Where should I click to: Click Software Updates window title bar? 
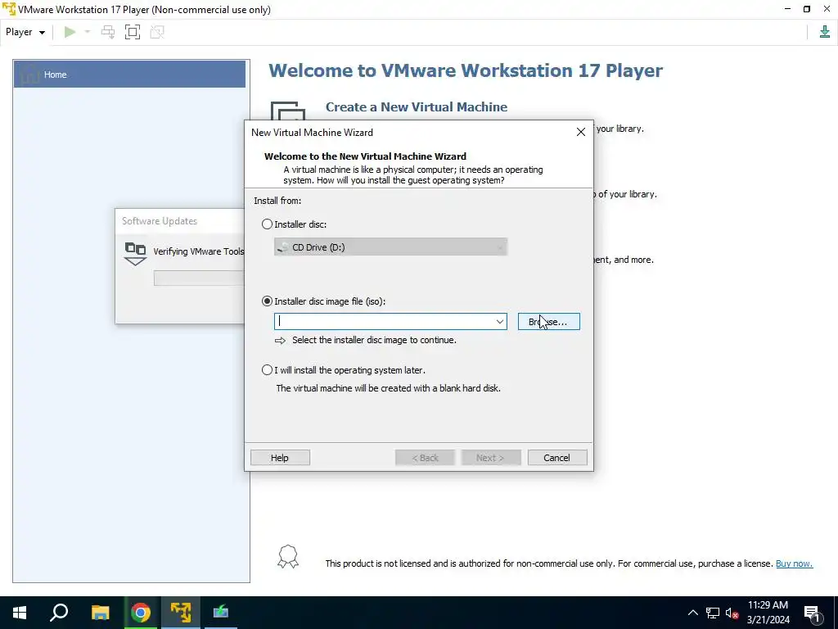[179, 221]
